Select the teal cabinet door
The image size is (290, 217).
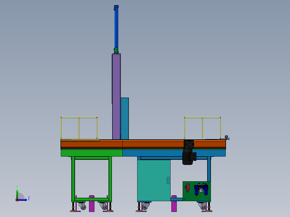coord(154,180)
